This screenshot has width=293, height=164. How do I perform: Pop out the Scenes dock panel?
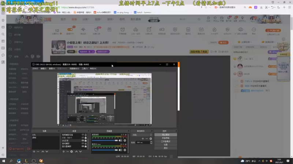point(59,131)
